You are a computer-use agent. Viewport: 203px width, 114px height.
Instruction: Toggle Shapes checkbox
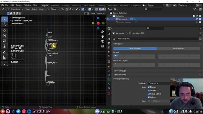coord(149,91)
